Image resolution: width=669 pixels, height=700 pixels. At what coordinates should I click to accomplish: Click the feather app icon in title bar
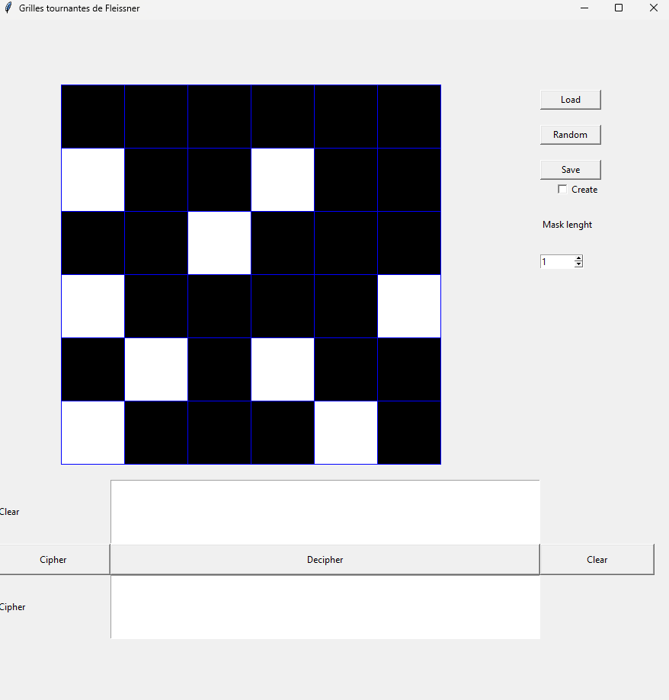tap(8, 8)
